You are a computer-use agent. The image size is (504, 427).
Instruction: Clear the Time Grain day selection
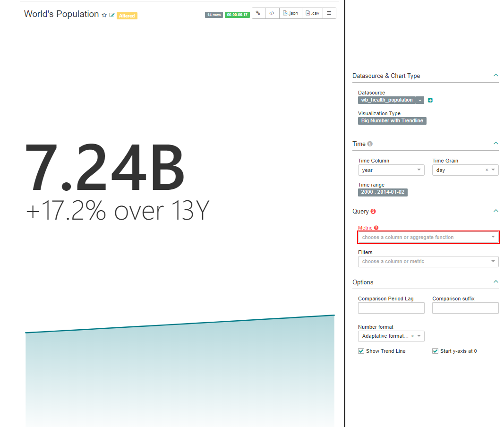pos(487,170)
